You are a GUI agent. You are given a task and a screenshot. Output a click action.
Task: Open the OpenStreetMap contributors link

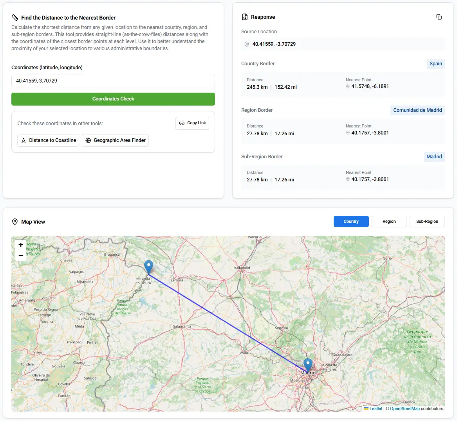[405, 408]
